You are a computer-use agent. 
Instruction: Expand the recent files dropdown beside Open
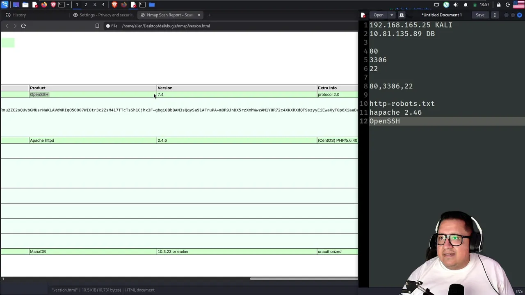click(x=391, y=15)
